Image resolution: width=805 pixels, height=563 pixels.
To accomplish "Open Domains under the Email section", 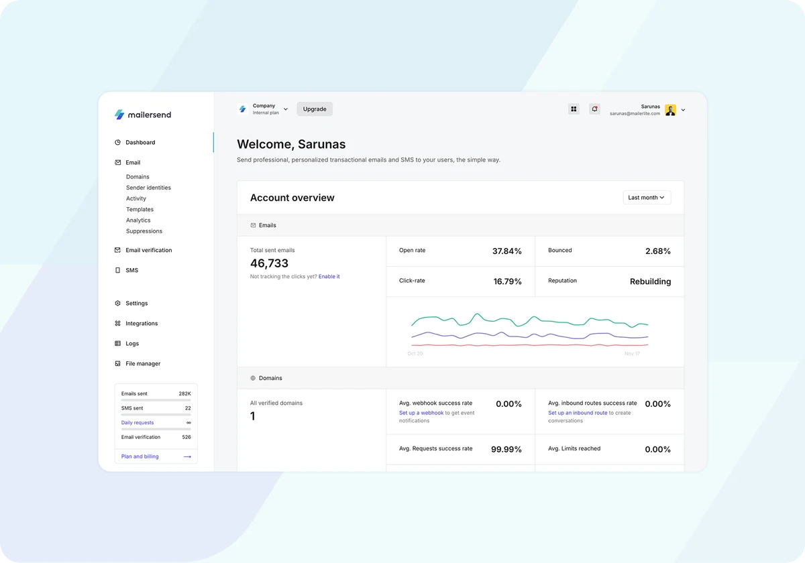I will coord(138,177).
